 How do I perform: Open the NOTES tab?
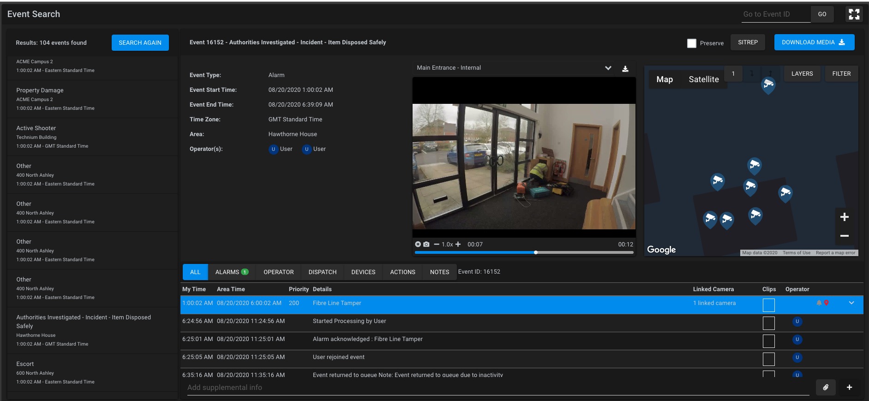coord(440,272)
